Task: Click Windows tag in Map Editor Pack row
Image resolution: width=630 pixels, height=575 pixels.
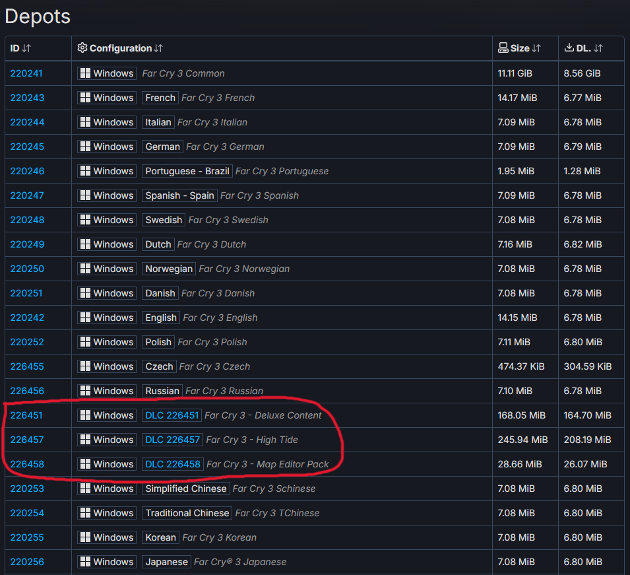Action: coord(107,465)
